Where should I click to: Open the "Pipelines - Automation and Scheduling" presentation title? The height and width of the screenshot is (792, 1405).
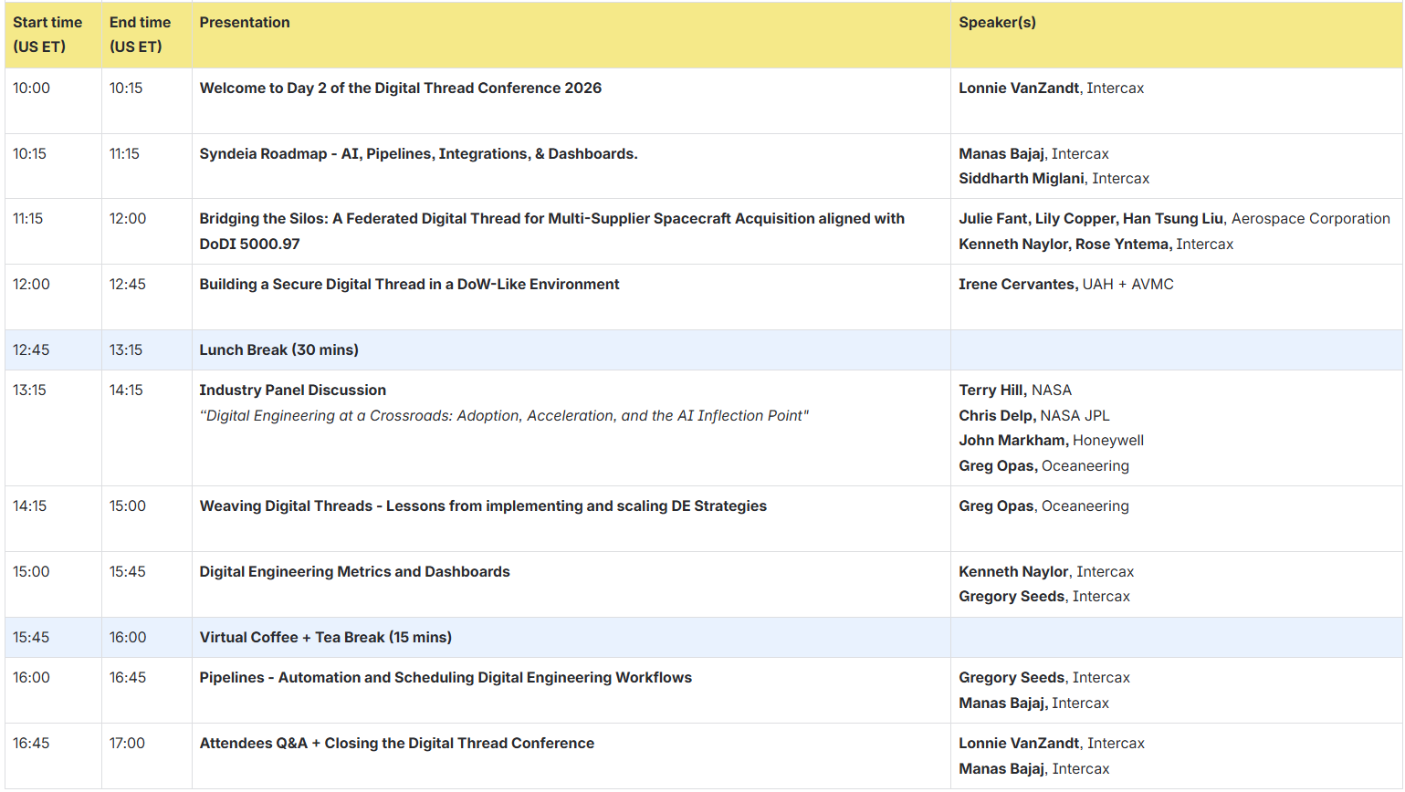click(446, 678)
